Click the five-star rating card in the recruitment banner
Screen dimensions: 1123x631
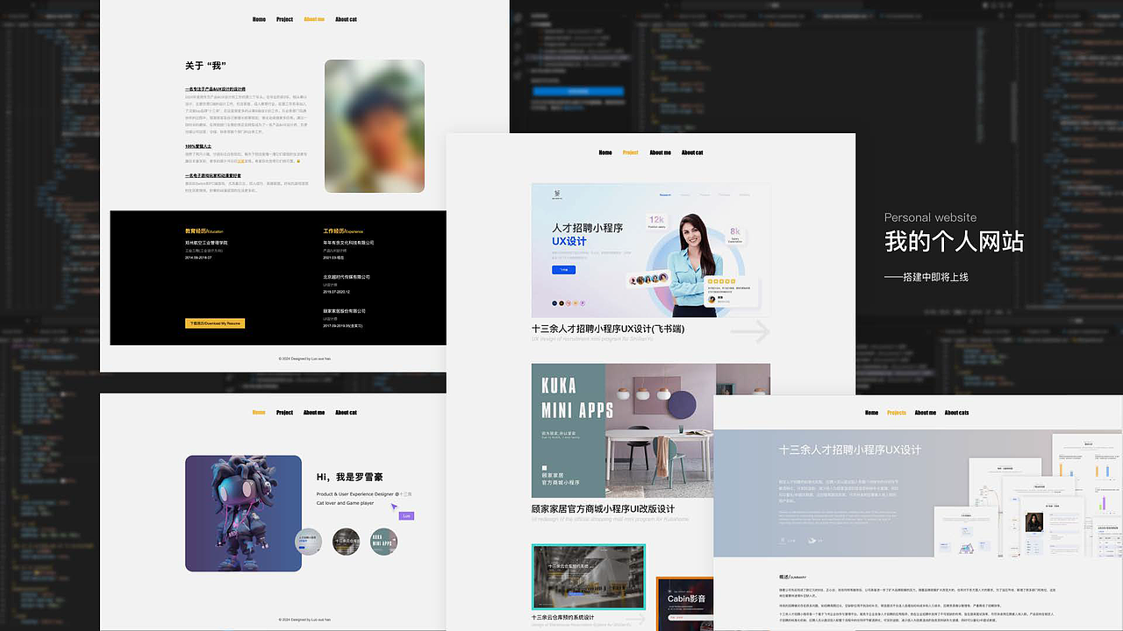coord(730,291)
